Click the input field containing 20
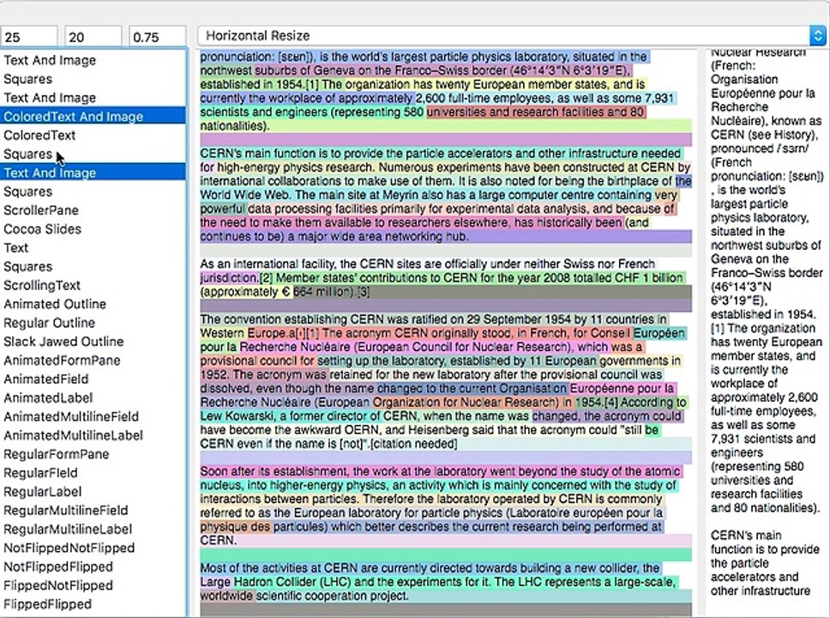Image resolution: width=830 pixels, height=618 pixels. (93, 37)
